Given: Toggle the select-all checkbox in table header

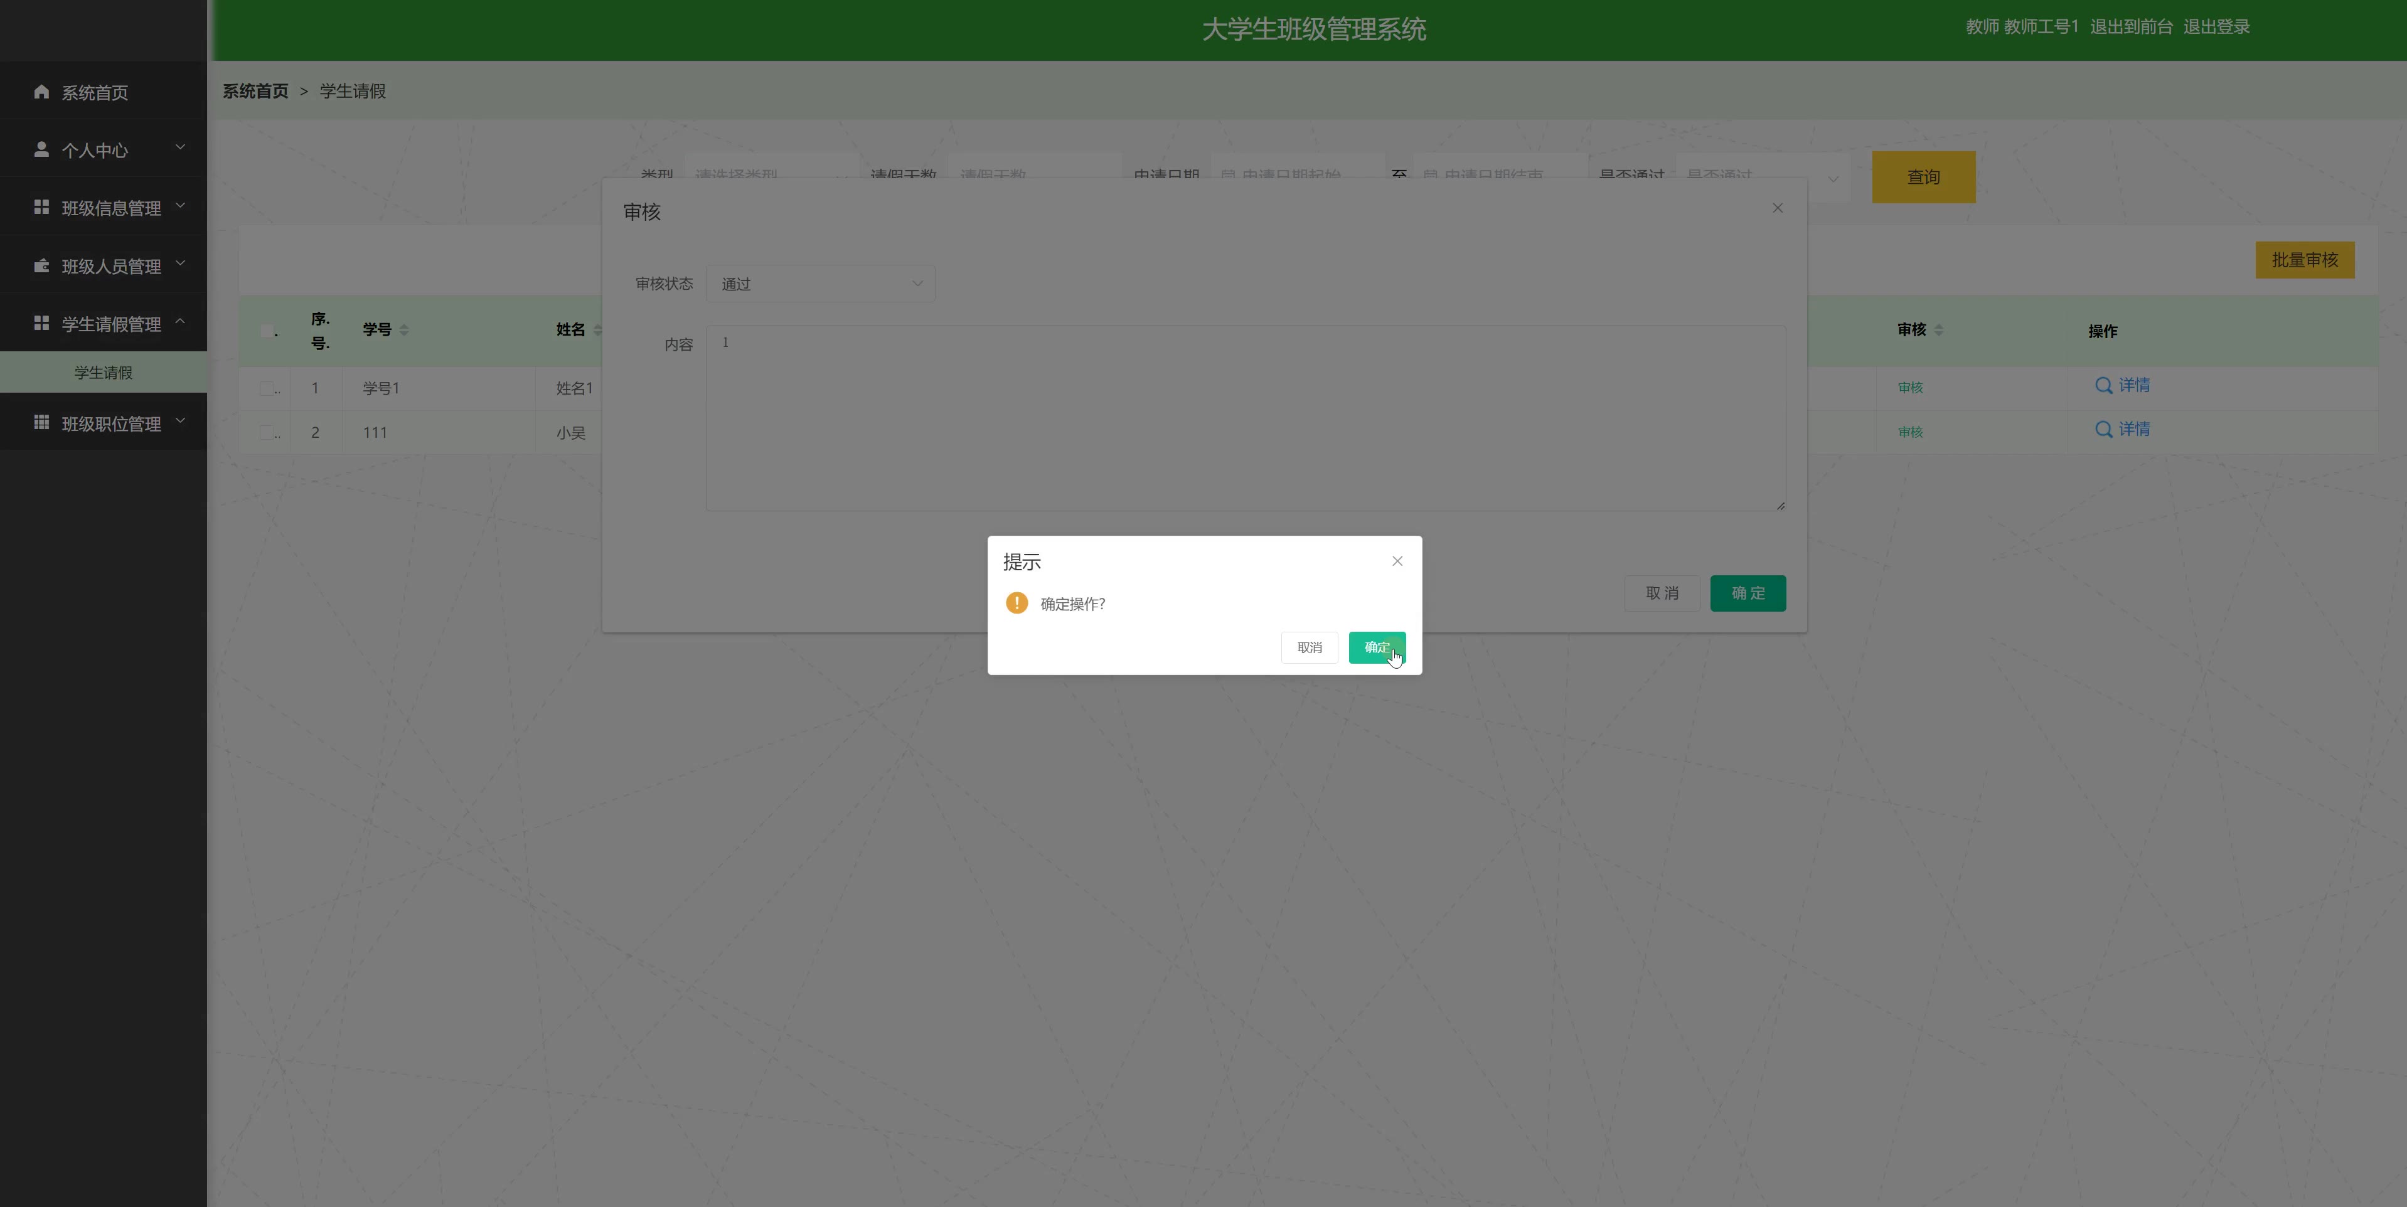Looking at the screenshot, I should pos(267,331).
